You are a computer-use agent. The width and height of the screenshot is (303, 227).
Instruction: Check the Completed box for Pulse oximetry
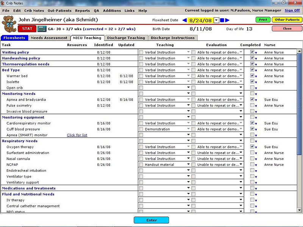(252, 106)
